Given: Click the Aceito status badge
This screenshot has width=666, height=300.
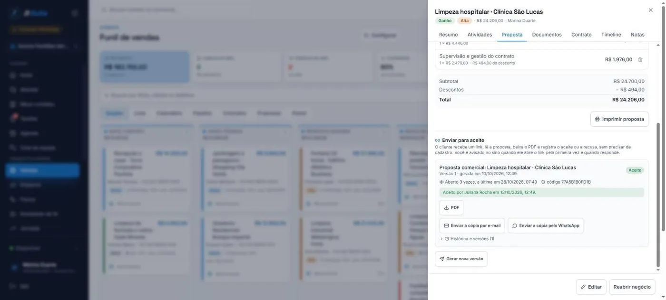Looking at the screenshot, I should [635, 170].
